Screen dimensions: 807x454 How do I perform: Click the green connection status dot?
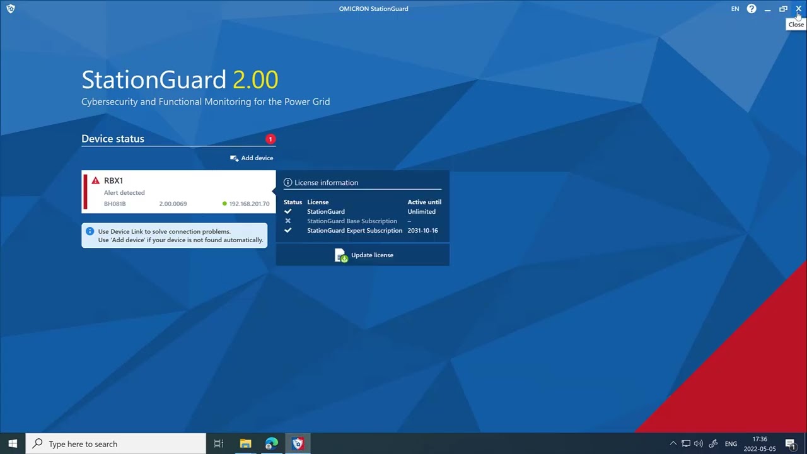point(224,204)
